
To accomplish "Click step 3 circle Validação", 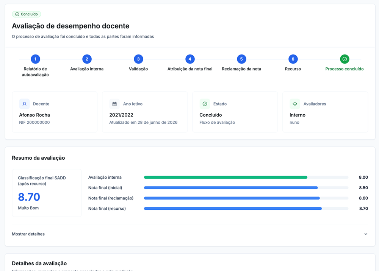I will pos(138,59).
